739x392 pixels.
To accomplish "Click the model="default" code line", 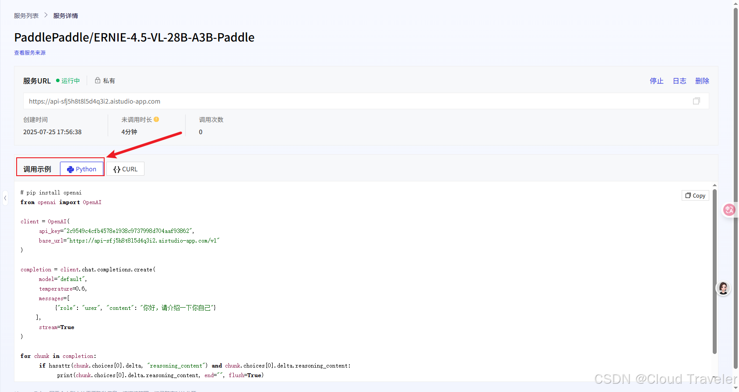I will (63, 279).
